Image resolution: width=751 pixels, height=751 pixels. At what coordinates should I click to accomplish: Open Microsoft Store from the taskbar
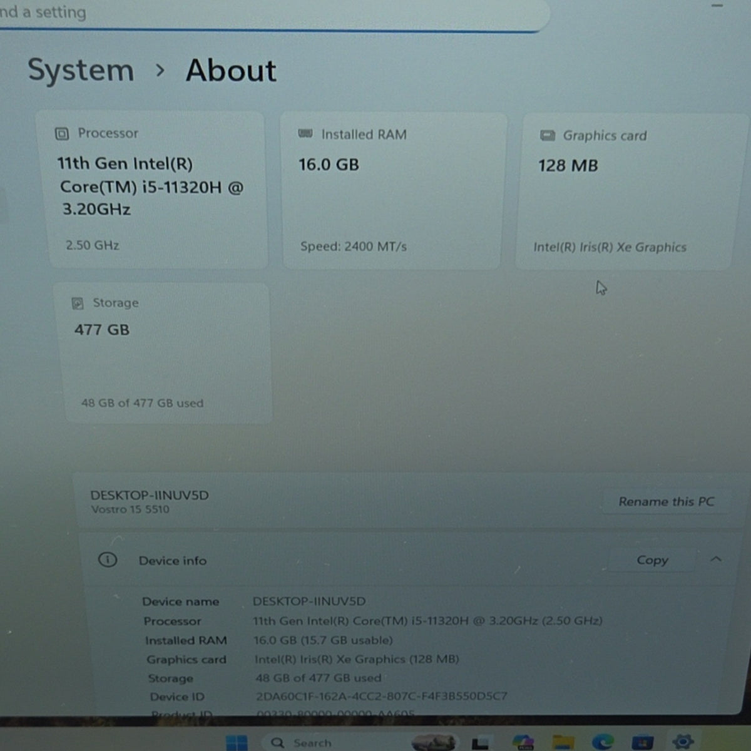642,743
